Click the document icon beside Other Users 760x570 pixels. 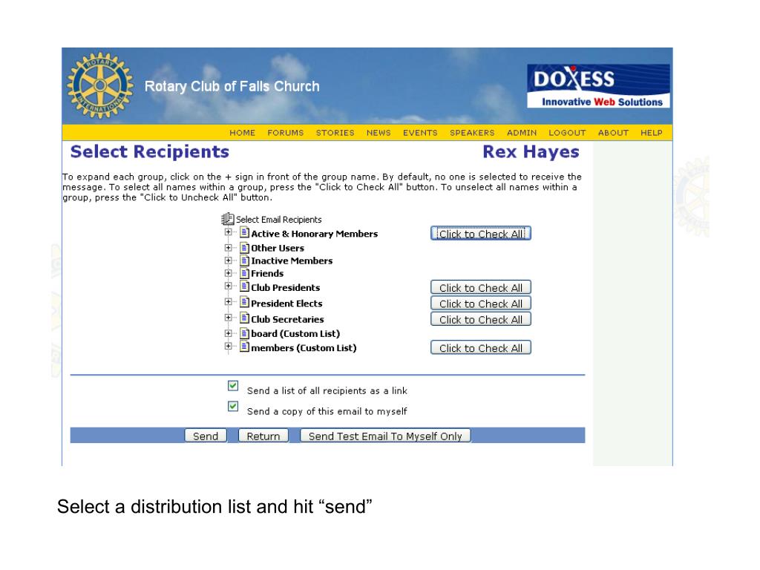click(x=245, y=248)
